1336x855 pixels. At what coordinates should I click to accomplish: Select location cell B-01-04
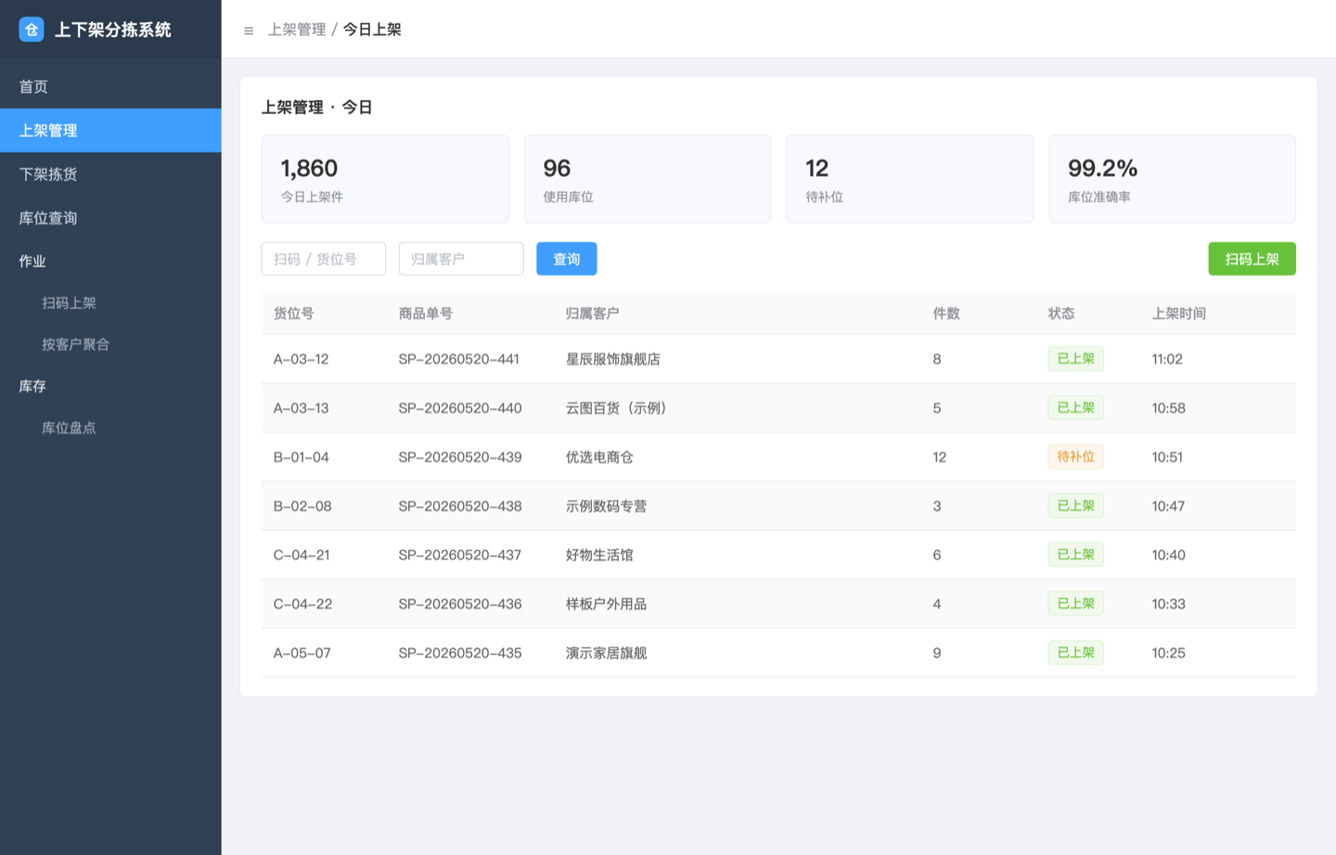coord(302,457)
